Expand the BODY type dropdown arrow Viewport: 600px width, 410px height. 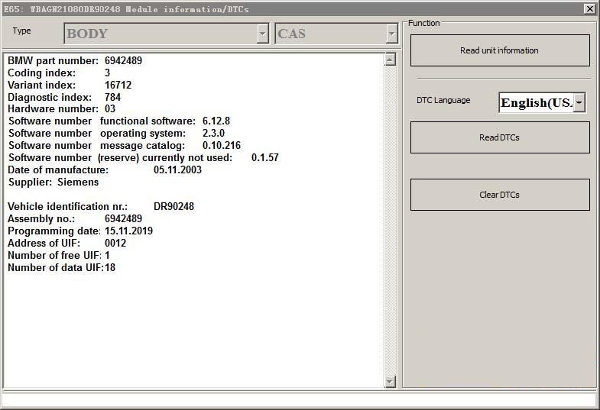click(x=263, y=34)
